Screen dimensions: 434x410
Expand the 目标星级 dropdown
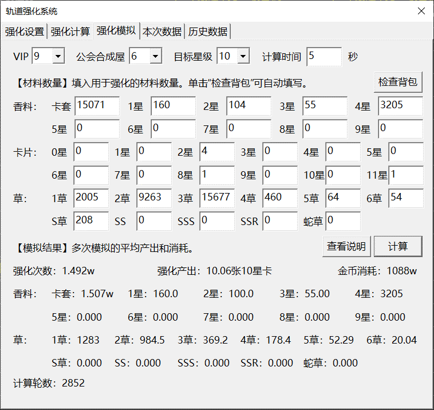point(243,56)
